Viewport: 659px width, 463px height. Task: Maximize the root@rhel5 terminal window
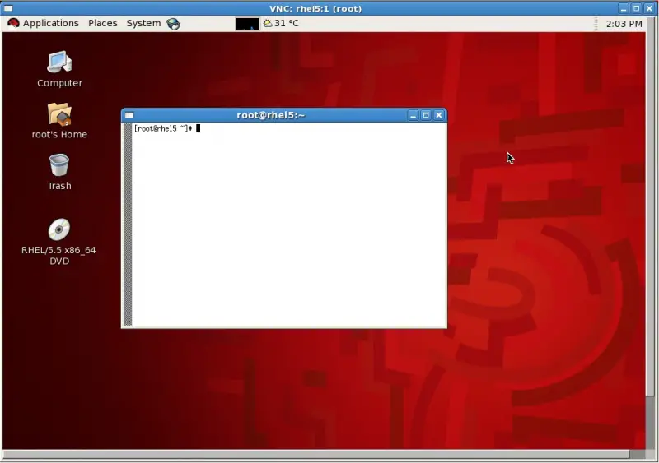(426, 115)
